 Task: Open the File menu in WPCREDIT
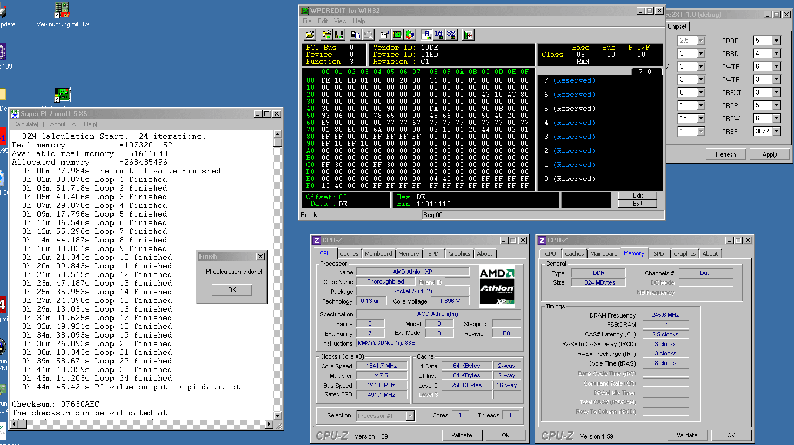307,21
